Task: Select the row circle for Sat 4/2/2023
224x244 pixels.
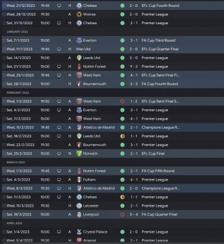Action: (x=4, y=110)
